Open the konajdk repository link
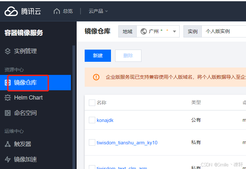Image resolution: width=246 pixels, height=169 pixels. coord(105,120)
